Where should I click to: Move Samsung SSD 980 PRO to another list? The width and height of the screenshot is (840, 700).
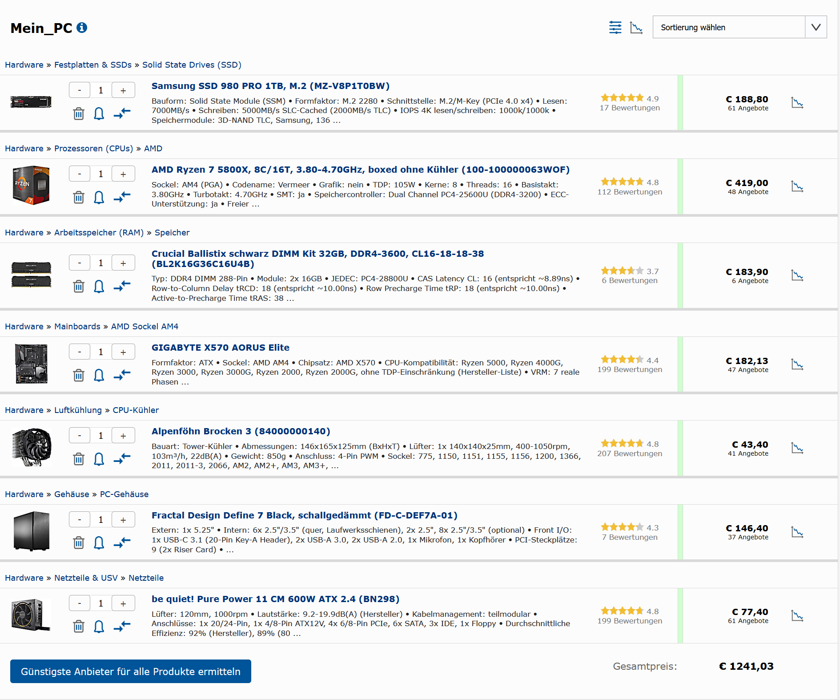[x=122, y=113]
